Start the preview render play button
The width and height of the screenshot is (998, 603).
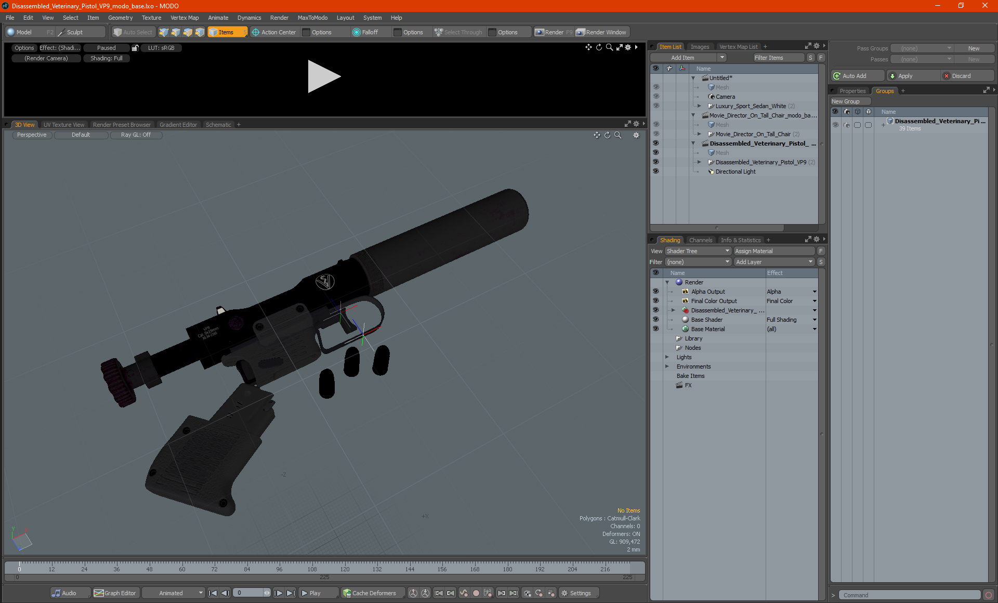323,76
